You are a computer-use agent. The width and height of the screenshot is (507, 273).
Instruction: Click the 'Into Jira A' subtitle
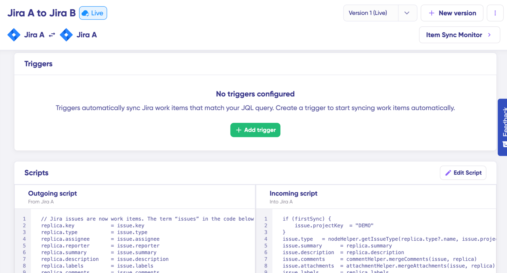pyautogui.click(x=281, y=202)
